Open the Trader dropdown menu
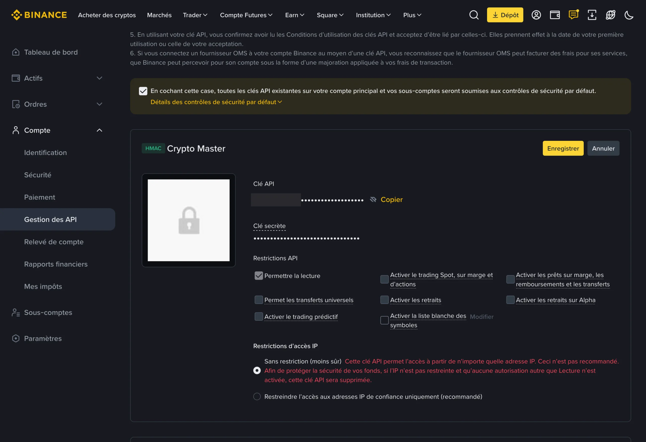This screenshot has height=442, width=646. pos(195,15)
